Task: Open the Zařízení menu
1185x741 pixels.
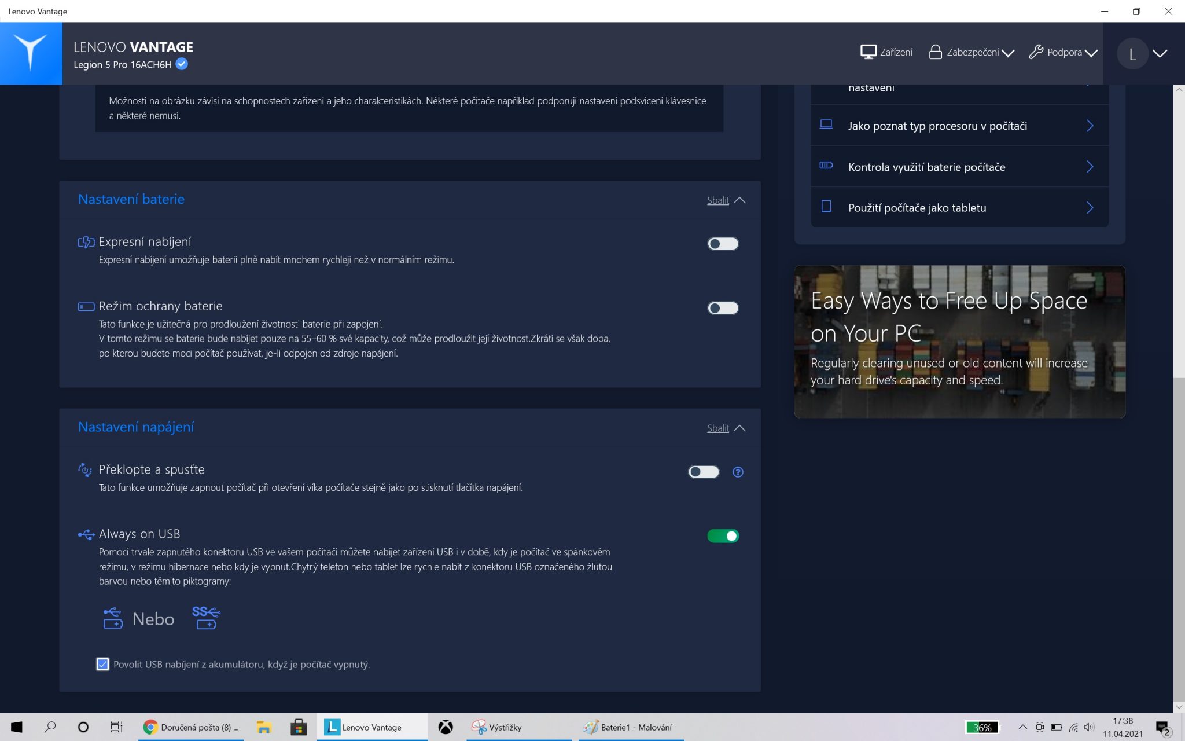Action: [x=886, y=53]
